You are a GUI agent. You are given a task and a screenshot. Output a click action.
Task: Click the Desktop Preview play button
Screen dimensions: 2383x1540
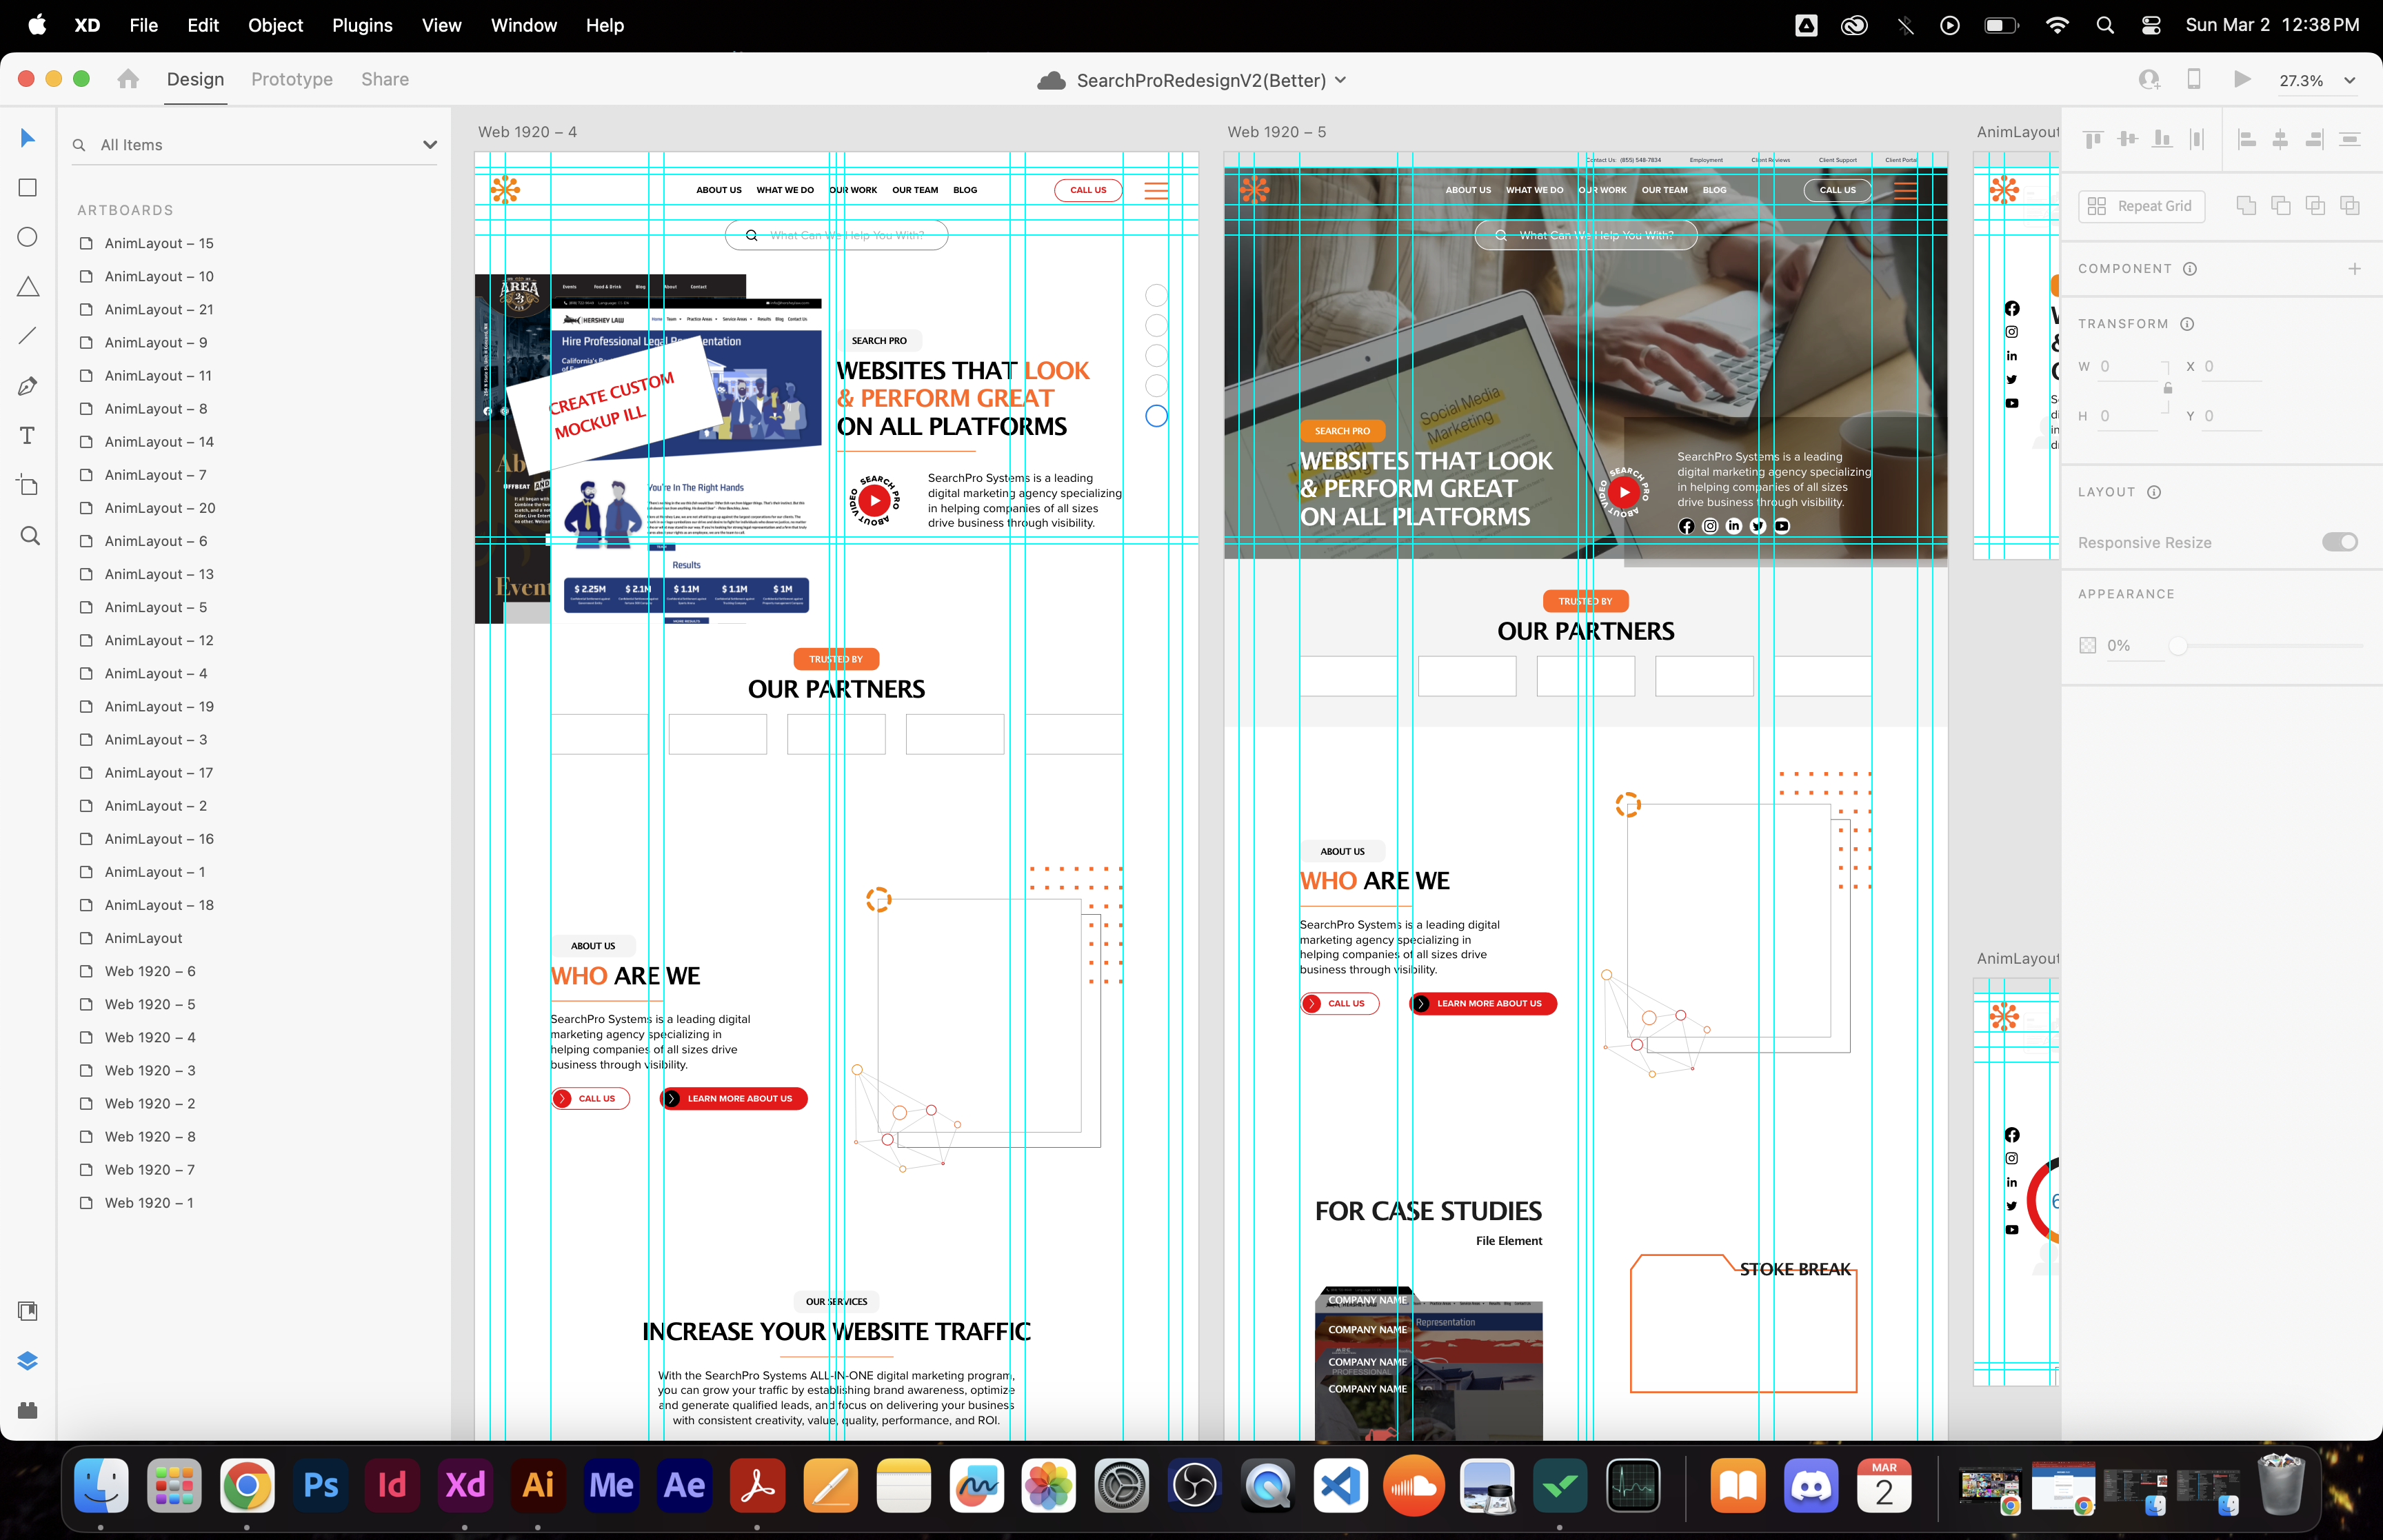(x=2242, y=79)
